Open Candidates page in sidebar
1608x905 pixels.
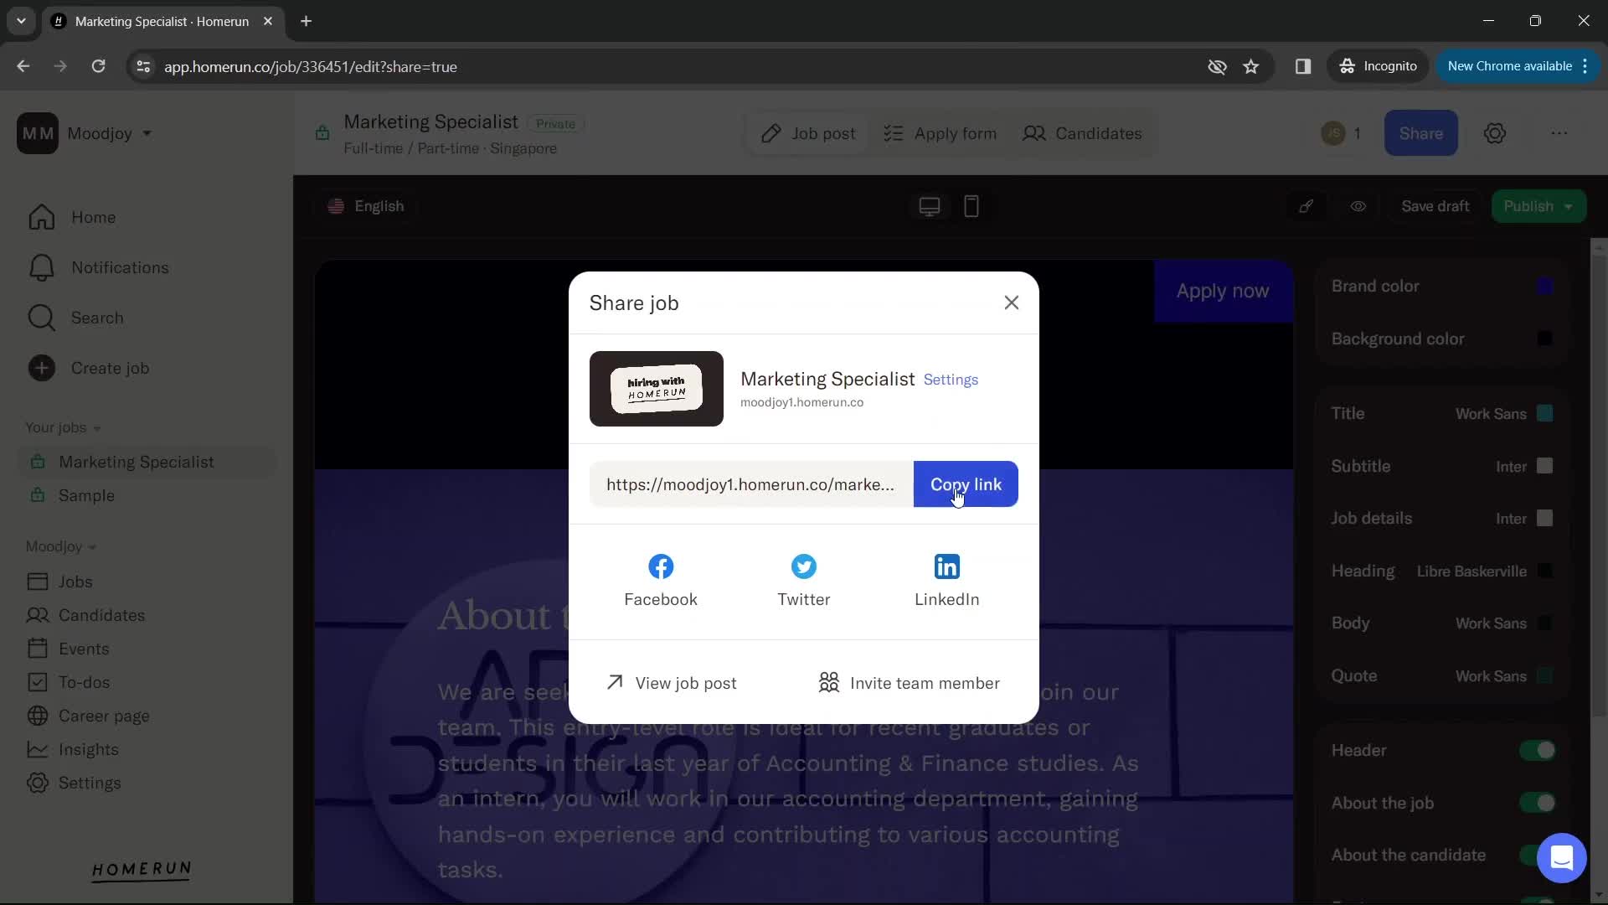[x=85, y=615]
